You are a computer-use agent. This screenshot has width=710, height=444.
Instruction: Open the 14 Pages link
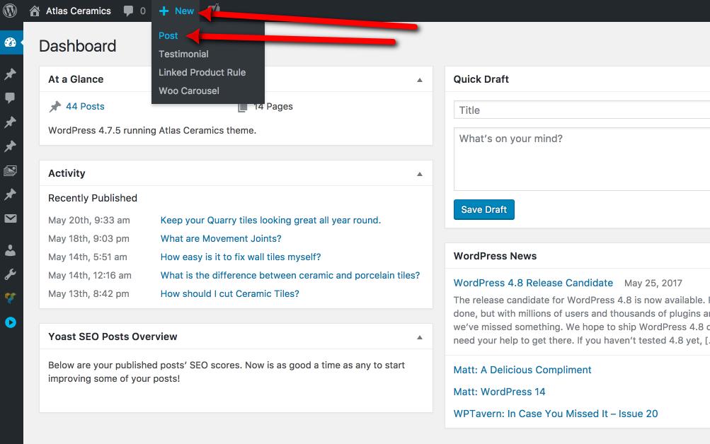point(273,106)
